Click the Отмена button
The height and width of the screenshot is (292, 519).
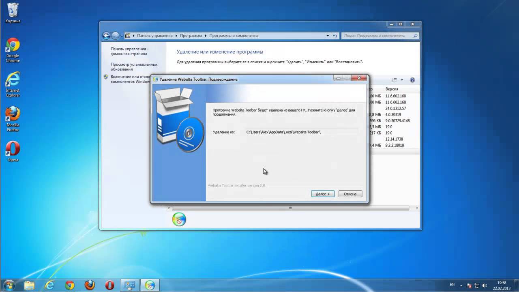350,194
